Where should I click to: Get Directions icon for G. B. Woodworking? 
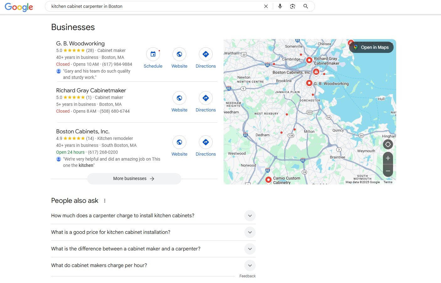click(206, 54)
